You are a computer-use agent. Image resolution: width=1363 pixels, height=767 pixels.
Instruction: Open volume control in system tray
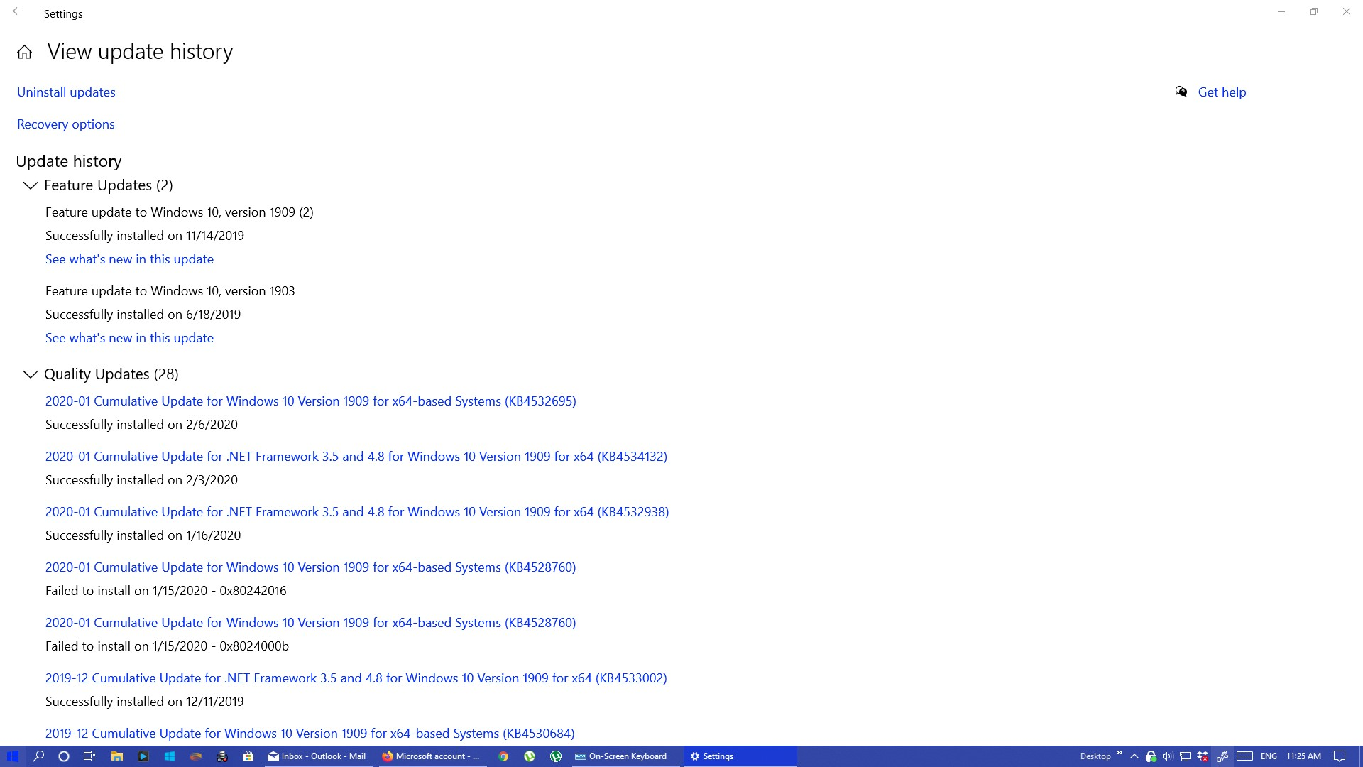click(1168, 756)
